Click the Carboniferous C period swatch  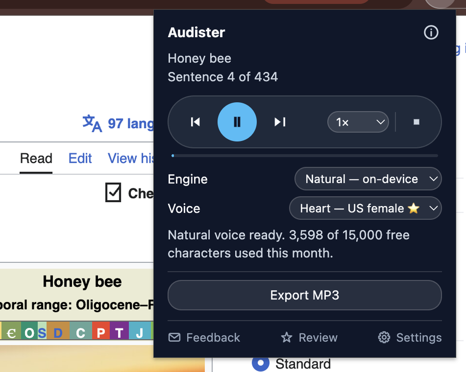[81, 331]
